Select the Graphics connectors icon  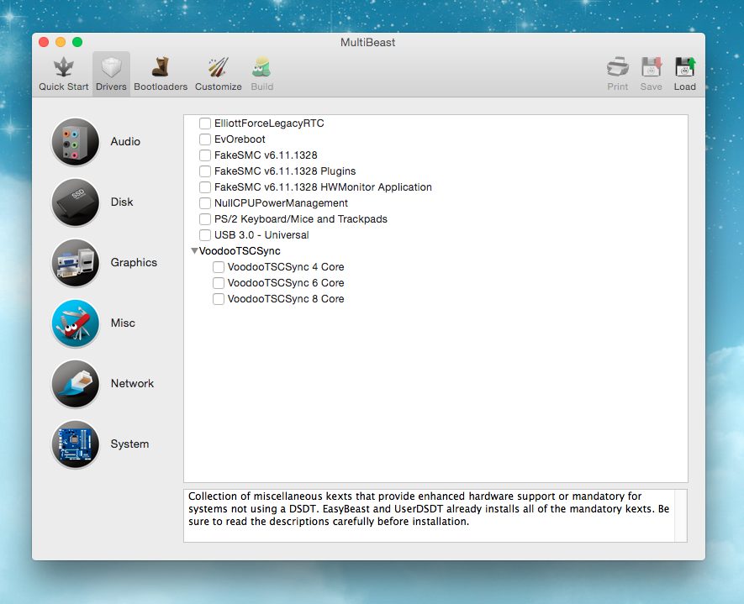[x=75, y=263]
